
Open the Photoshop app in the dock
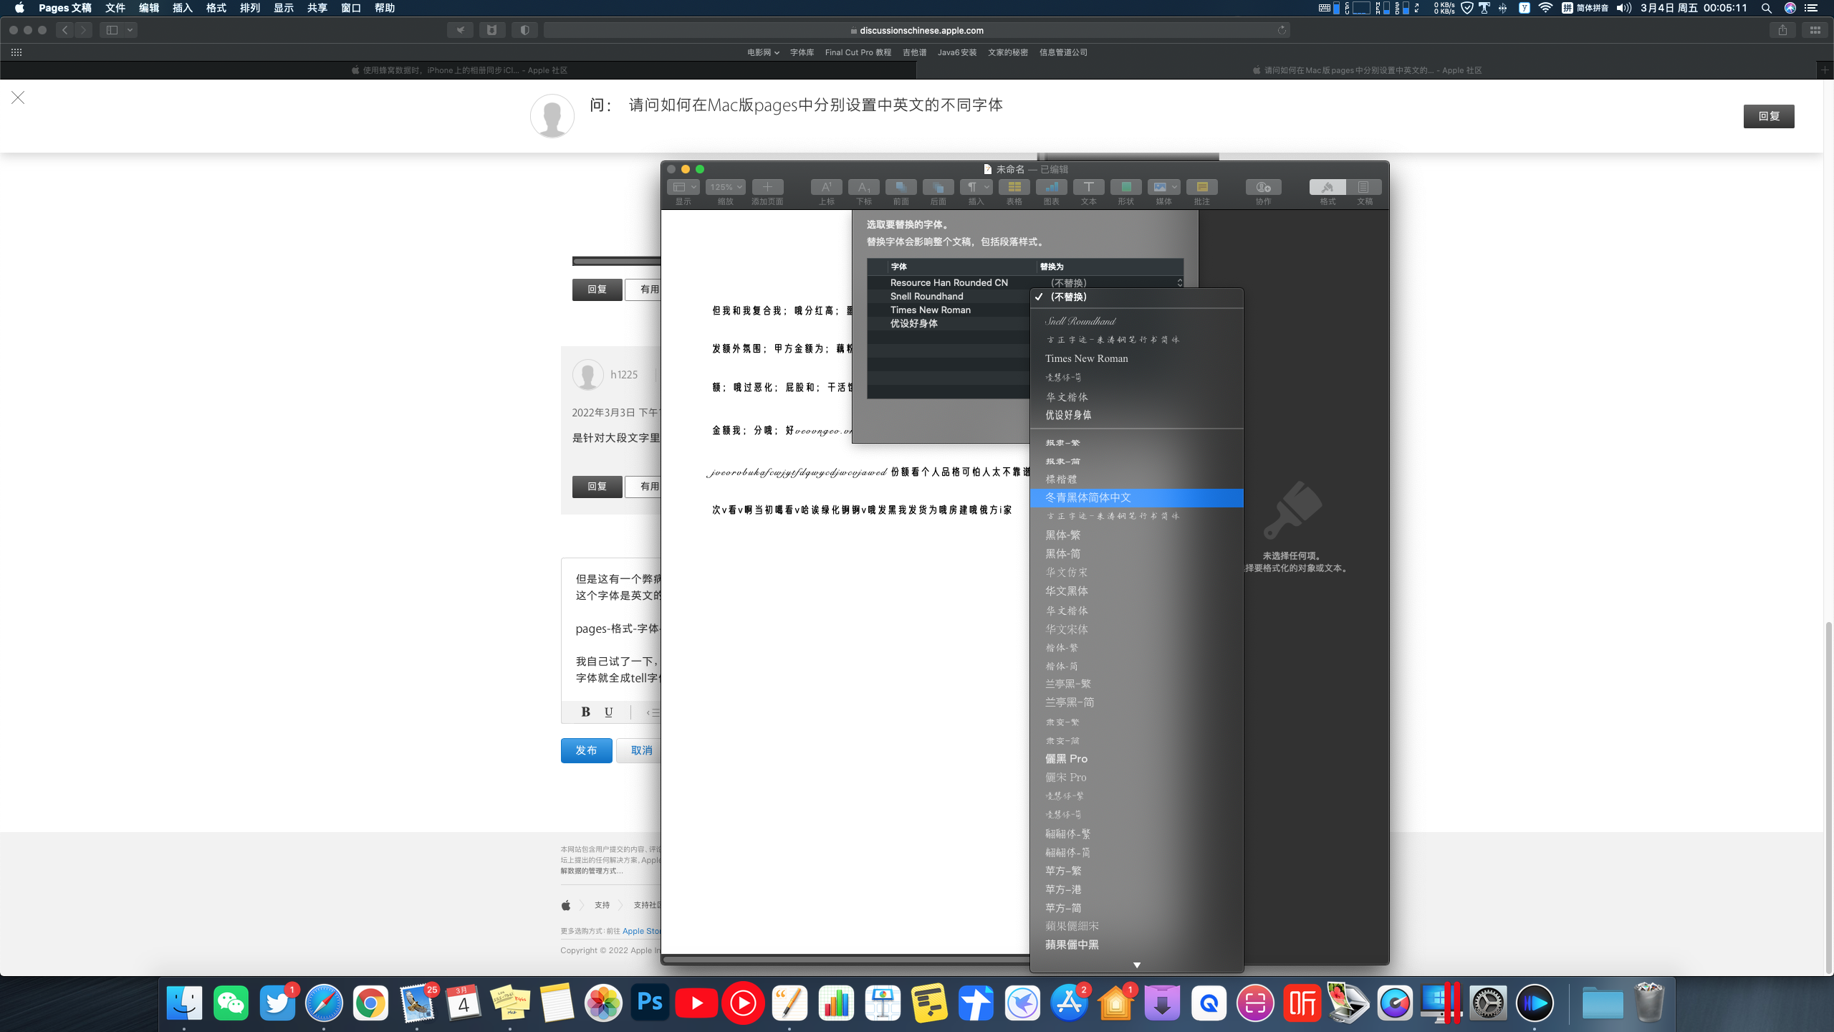[650, 1003]
